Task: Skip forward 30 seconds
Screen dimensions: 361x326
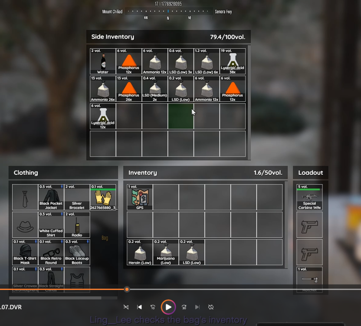Action: click(x=184, y=307)
